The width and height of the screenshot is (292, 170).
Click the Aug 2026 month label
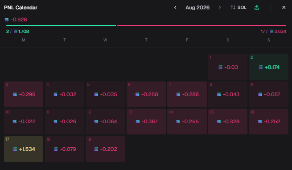[197, 8]
